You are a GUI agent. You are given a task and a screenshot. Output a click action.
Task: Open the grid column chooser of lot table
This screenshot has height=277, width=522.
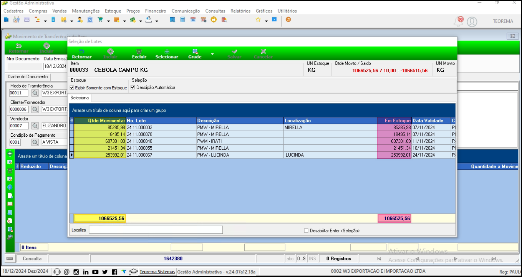coord(71,120)
